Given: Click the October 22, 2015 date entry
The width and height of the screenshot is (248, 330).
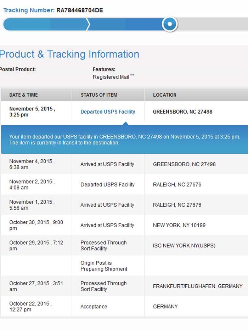Looking at the screenshot, I should [30, 307].
